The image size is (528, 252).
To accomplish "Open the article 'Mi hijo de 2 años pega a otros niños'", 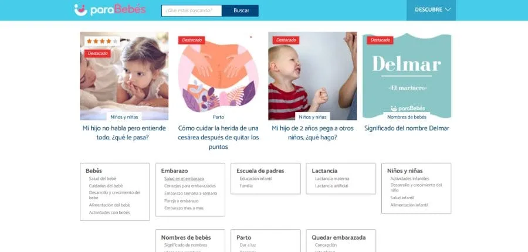I will click(313, 132).
